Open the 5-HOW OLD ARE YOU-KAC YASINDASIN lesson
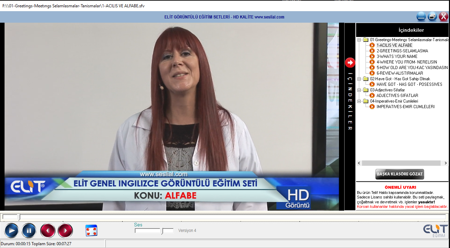 point(412,68)
